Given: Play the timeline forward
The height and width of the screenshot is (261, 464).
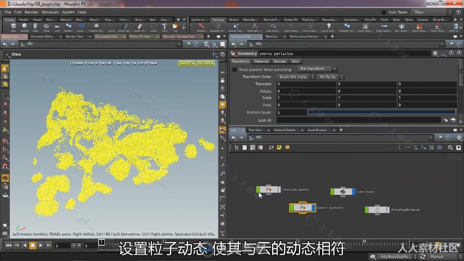Looking at the screenshot, I should tap(41, 245).
